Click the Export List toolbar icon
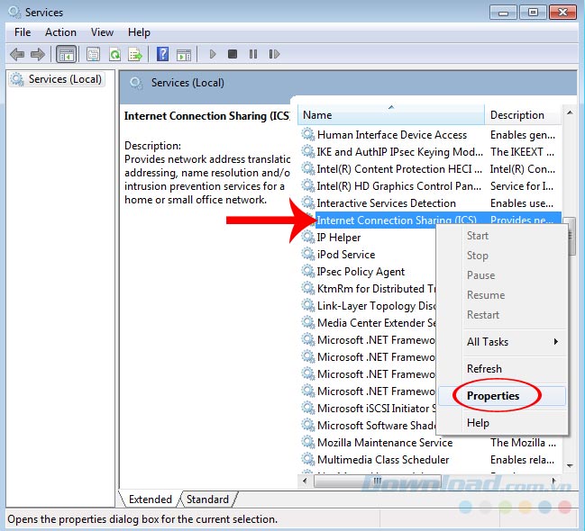585x531 pixels. (135, 54)
